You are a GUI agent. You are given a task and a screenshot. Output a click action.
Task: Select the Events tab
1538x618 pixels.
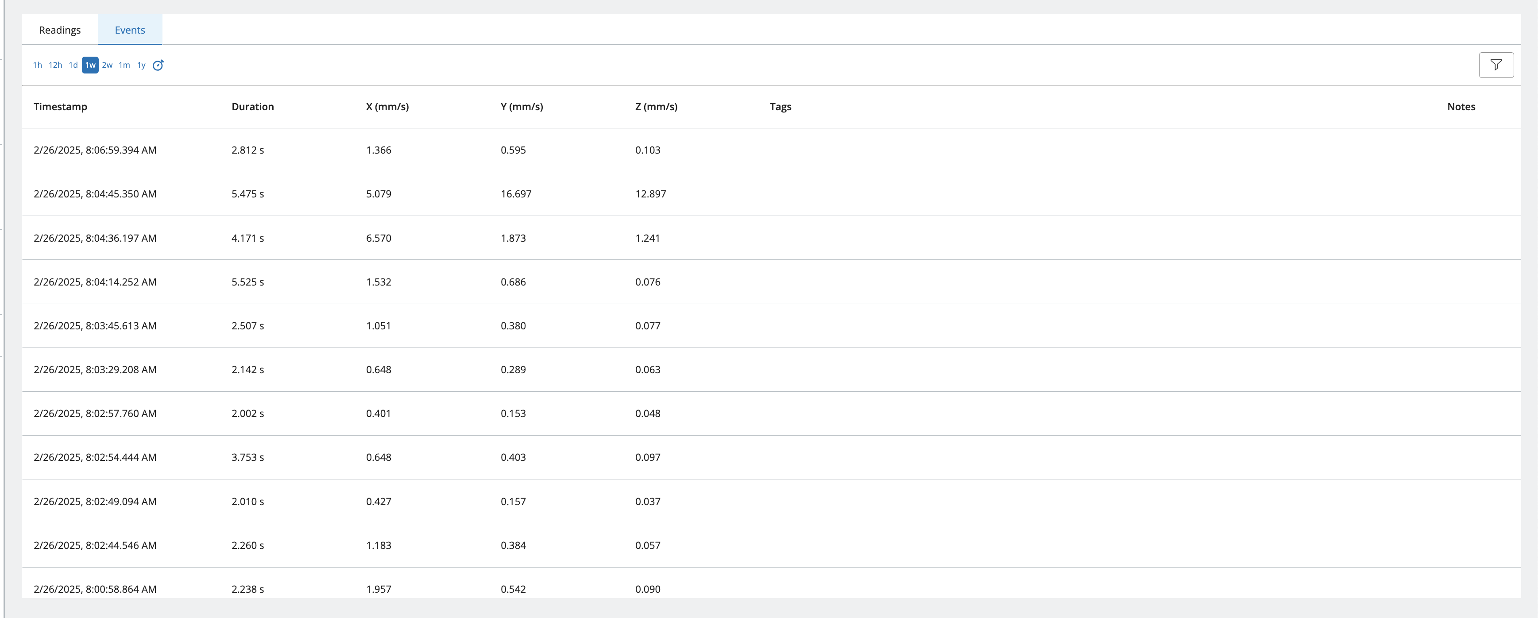tap(130, 30)
